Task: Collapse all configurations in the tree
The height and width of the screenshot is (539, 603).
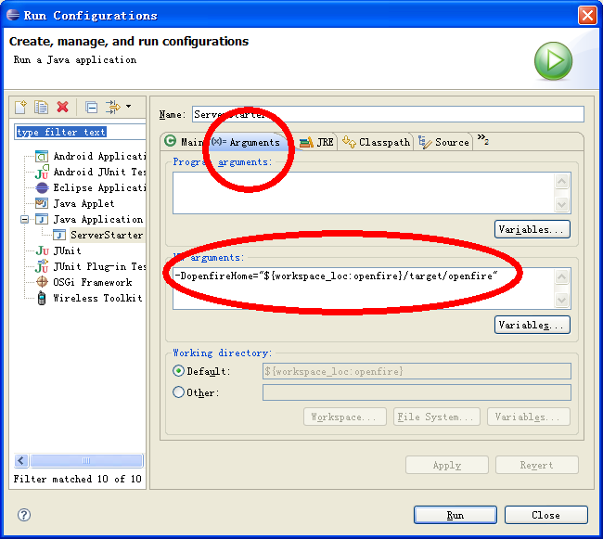Action: coord(91,107)
